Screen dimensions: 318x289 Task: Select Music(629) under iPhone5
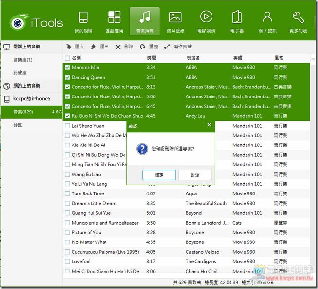click(32, 112)
